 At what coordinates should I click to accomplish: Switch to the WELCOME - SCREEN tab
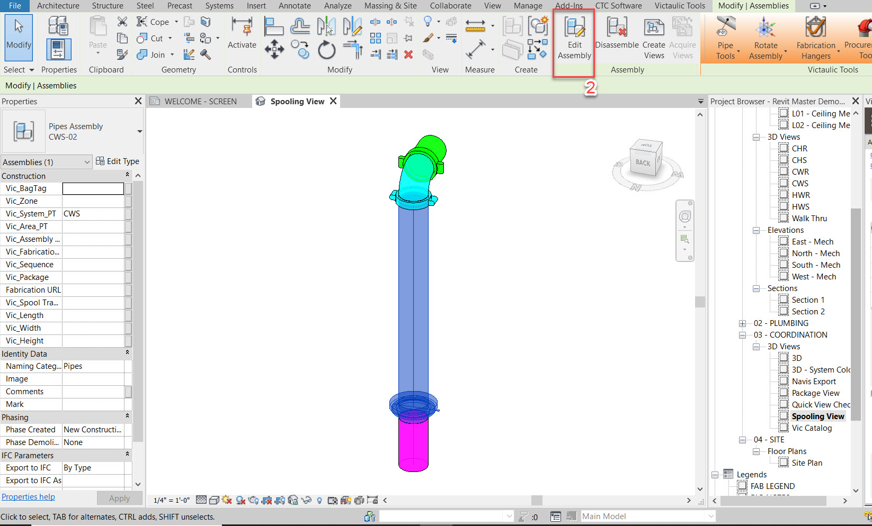pyautogui.click(x=200, y=102)
